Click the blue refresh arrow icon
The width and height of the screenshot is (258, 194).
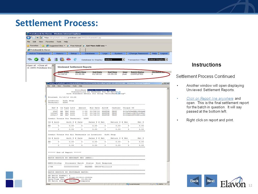[x=75, y=59]
